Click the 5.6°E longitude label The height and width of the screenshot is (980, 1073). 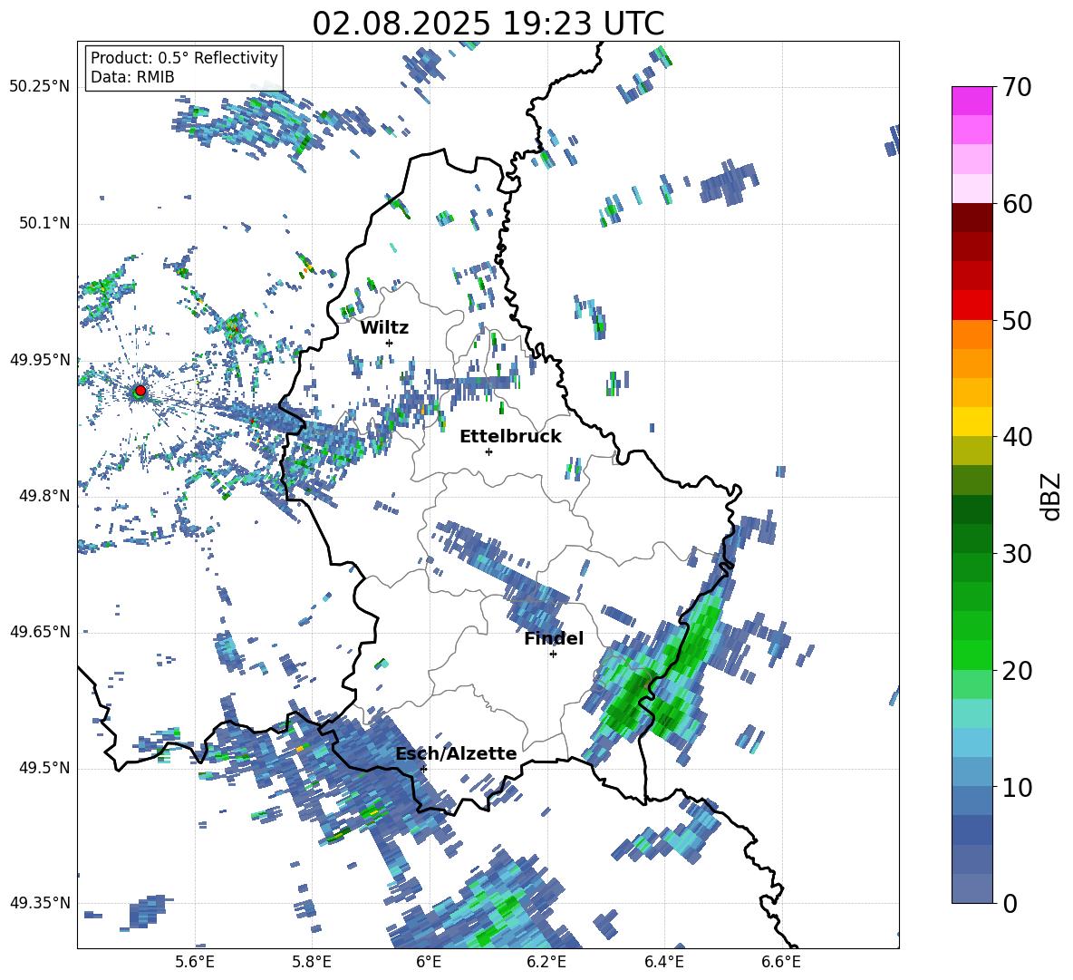pyautogui.click(x=195, y=962)
